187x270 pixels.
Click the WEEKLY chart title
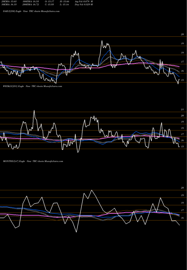[x=33, y=86]
